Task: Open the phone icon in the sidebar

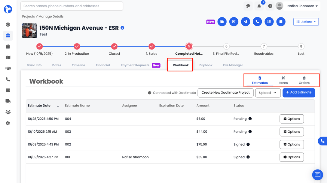Action: [8, 79]
